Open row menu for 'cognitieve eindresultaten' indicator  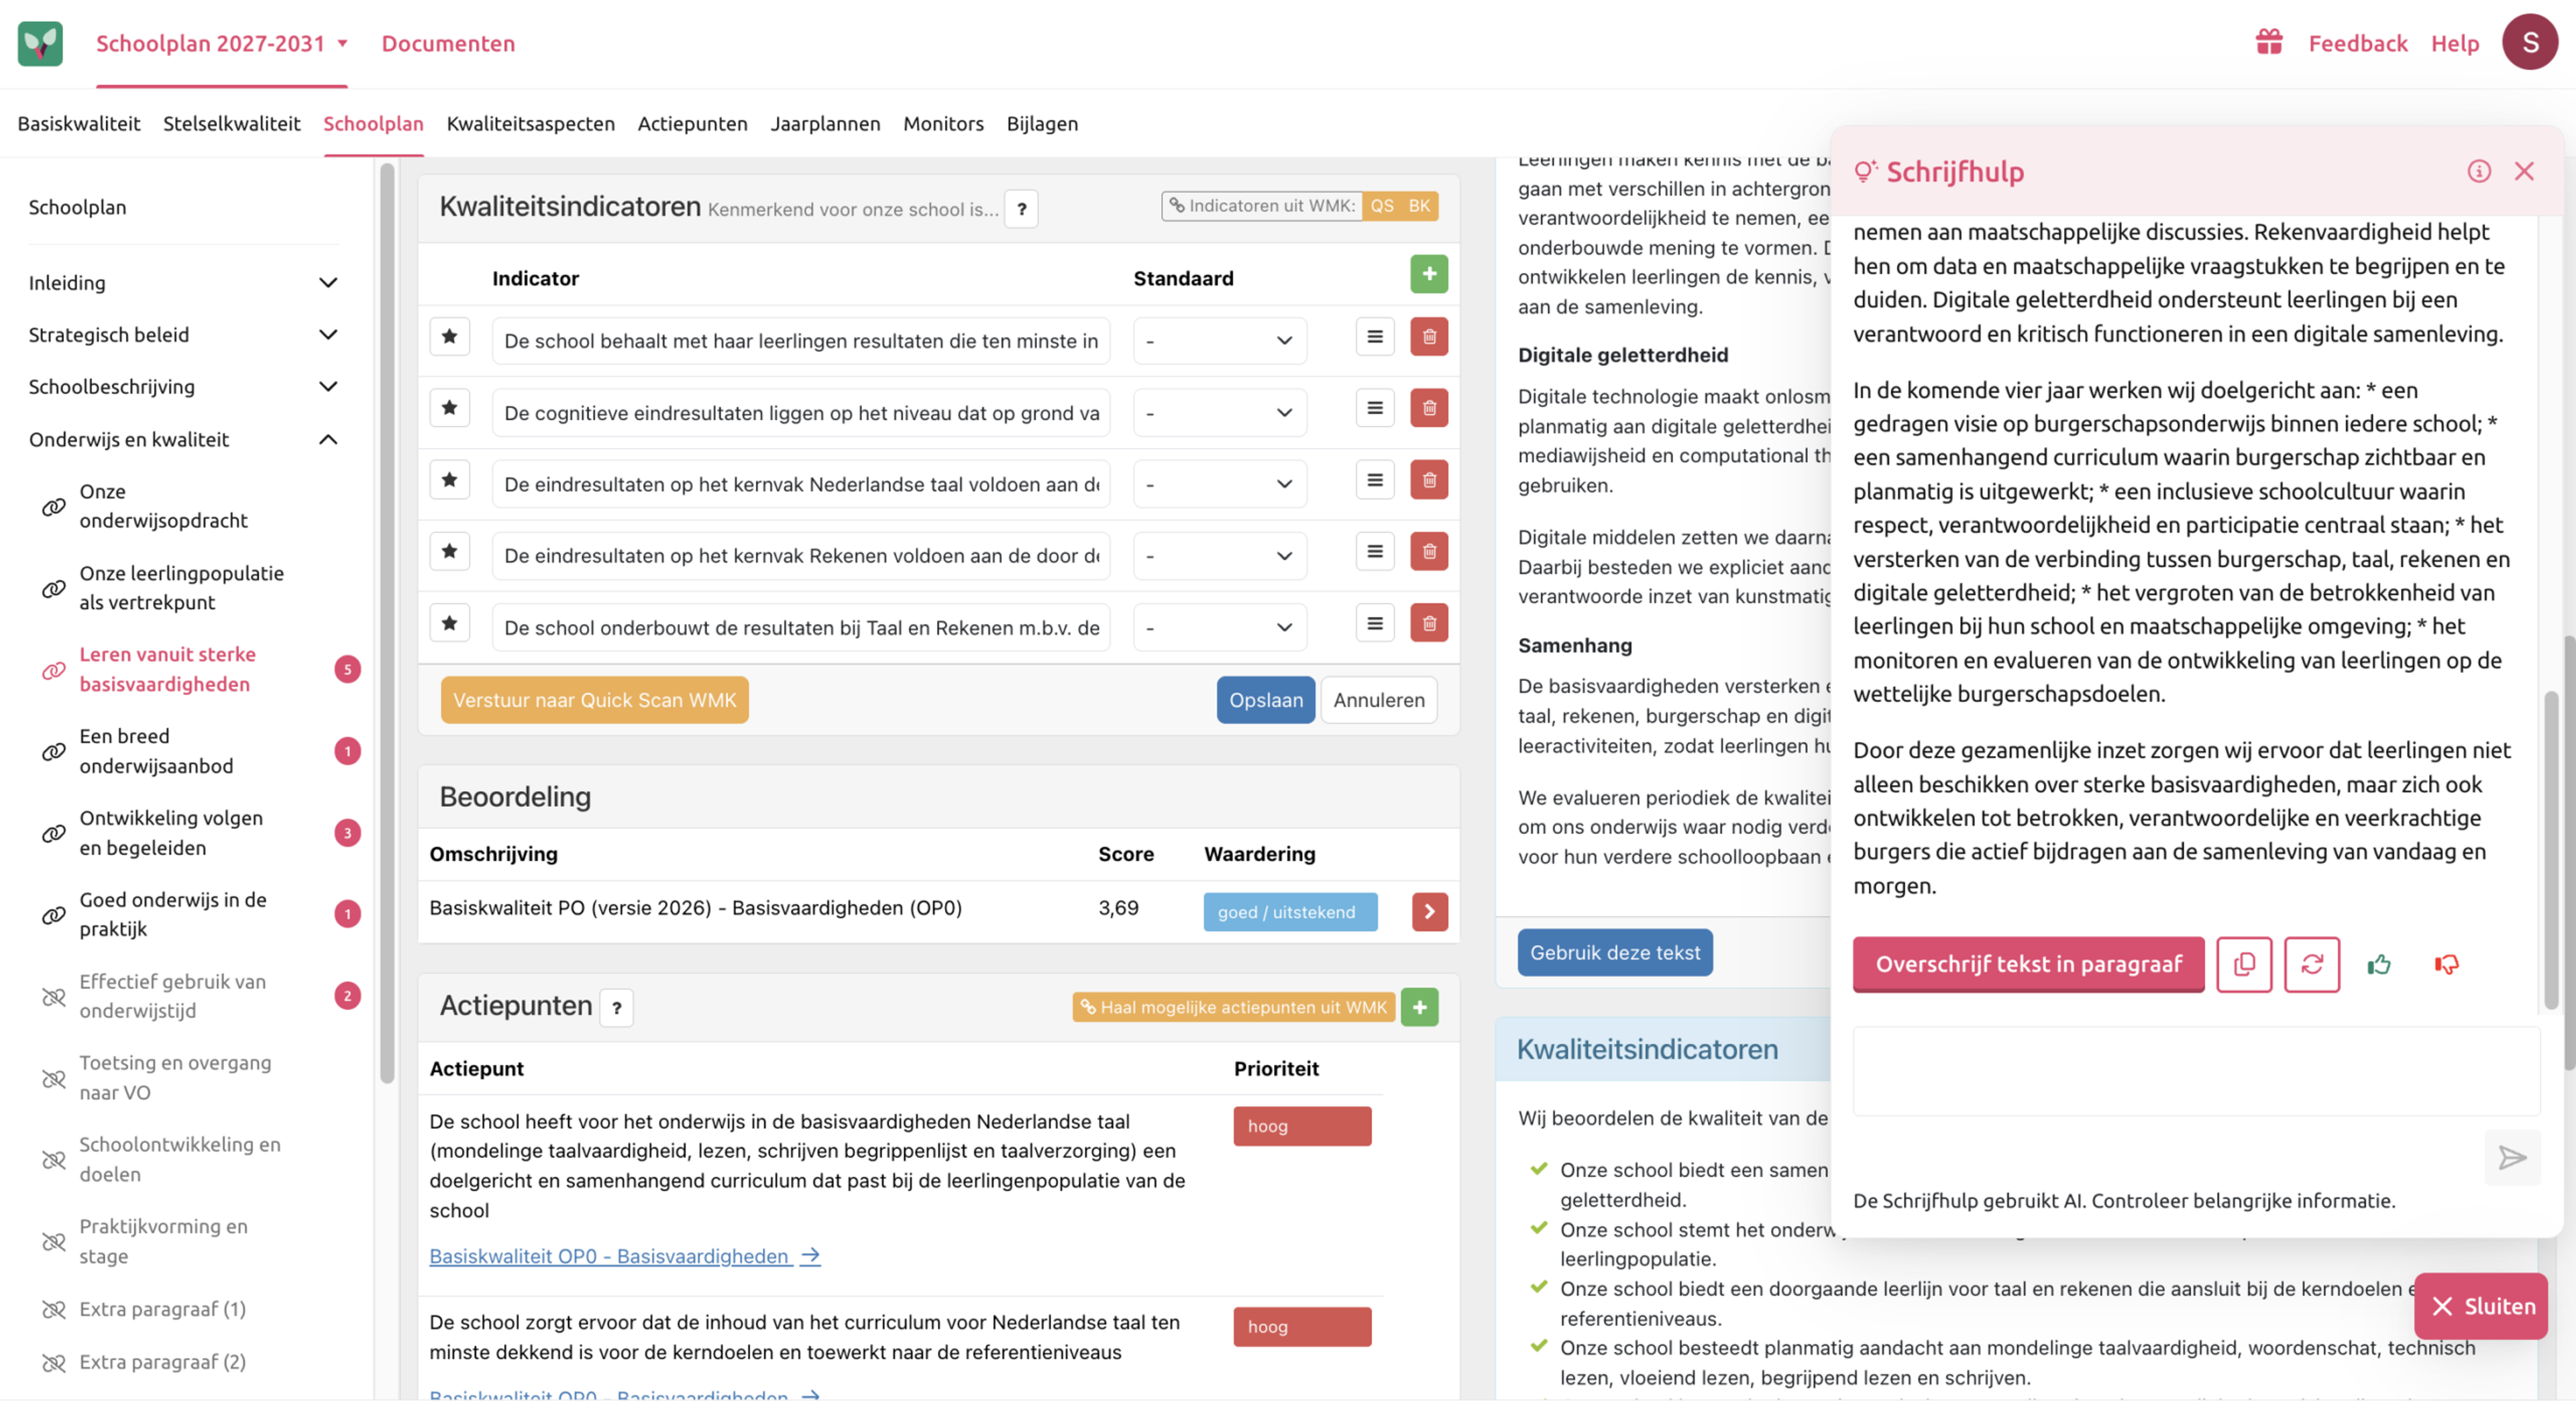[x=1375, y=408]
